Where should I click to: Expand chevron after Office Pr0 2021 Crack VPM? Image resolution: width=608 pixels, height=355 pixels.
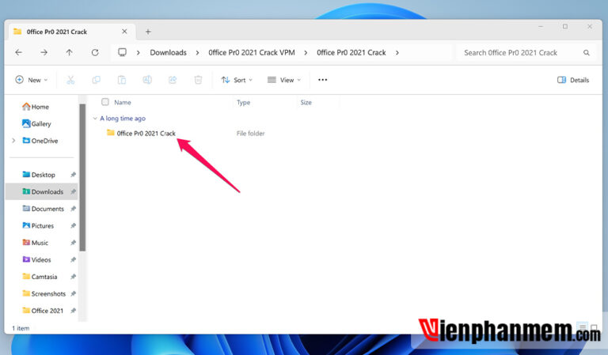coord(306,53)
